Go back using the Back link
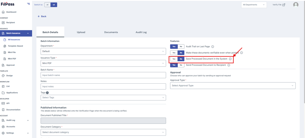 pyautogui.click(x=42, y=16)
